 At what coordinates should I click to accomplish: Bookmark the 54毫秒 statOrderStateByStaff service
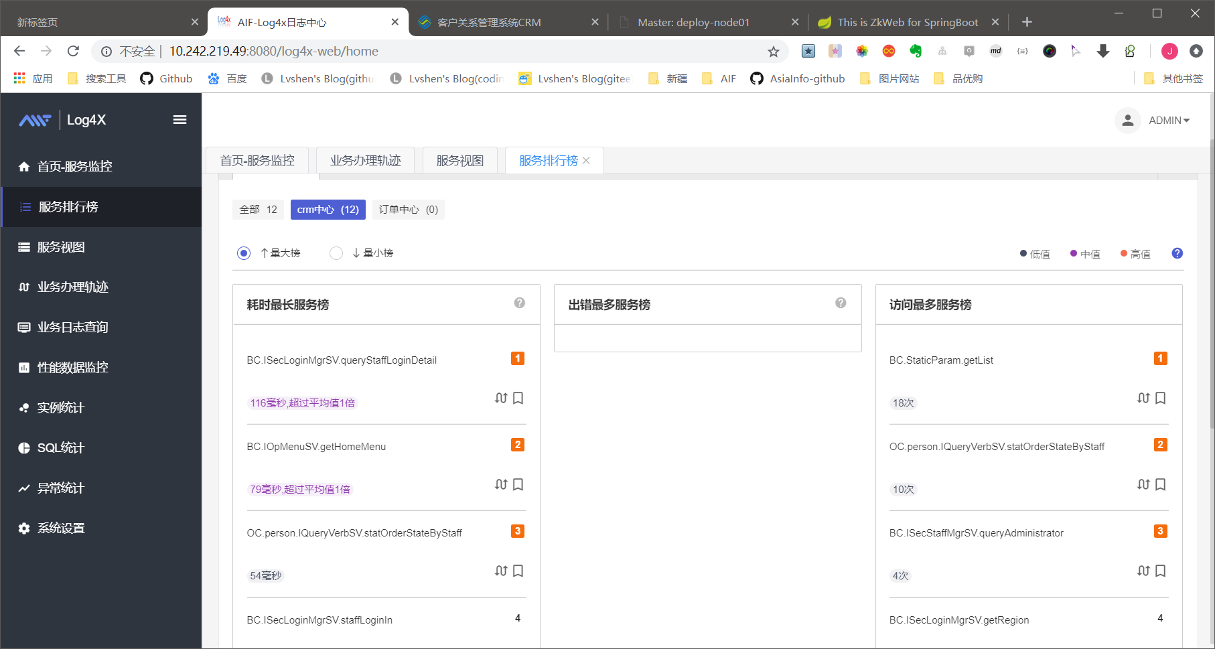click(x=518, y=571)
